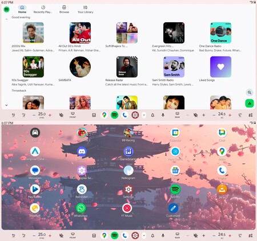Toggle REAR defrost in bar beneath launcher screen
257x241 pixels.
[177, 235]
